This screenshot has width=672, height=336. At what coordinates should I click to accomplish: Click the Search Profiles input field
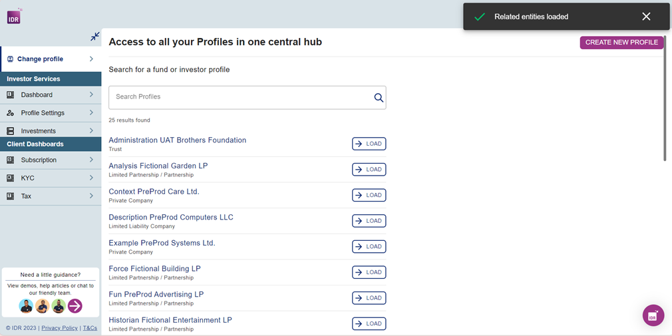(240, 97)
